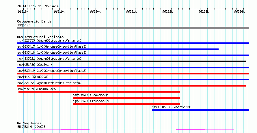Click the blue bar under esv3635418
Image resolution: width=257 pixels, height=133 pixels.
133,55
